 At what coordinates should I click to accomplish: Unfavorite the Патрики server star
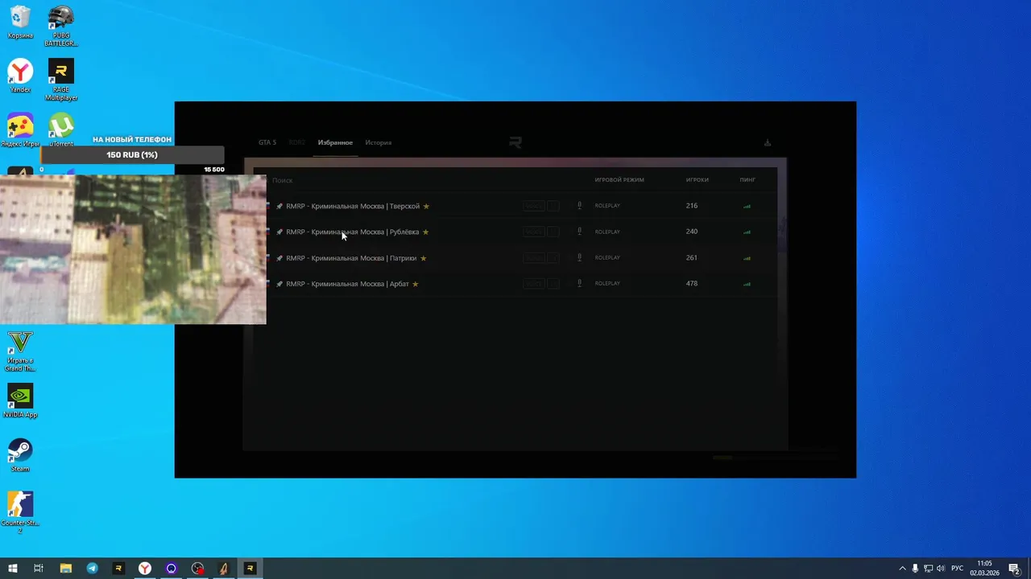click(423, 258)
